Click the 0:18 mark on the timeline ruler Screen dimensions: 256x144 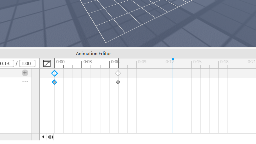(x=224, y=62)
